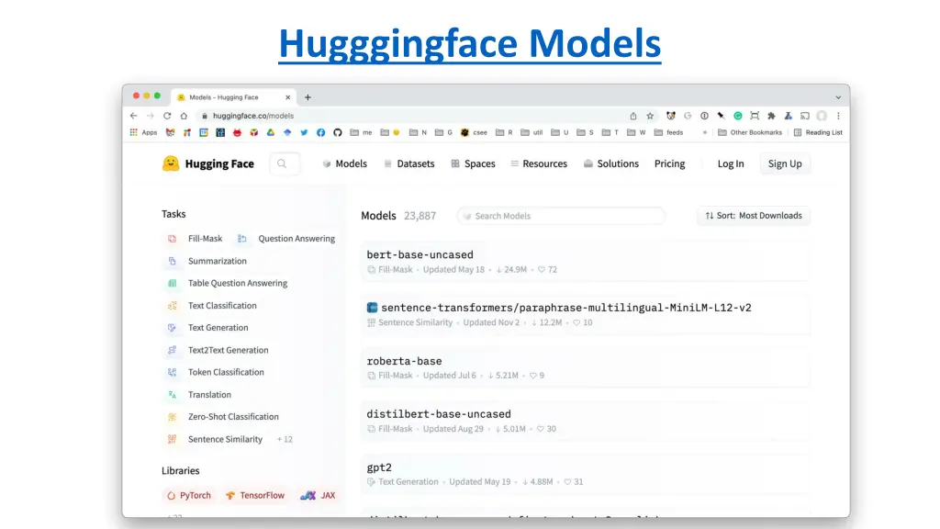Filter by Zero-Shot Classification task

pyautogui.click(x=222, y=417)
